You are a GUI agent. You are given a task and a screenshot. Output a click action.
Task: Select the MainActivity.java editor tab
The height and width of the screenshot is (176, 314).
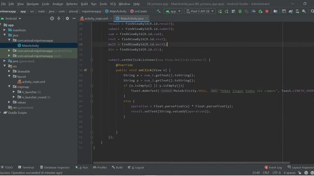[132, 19]
